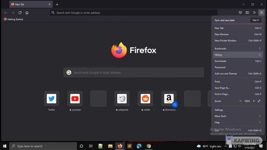
Task: Increase zoom with the plus button
Action: coord(254,101)
